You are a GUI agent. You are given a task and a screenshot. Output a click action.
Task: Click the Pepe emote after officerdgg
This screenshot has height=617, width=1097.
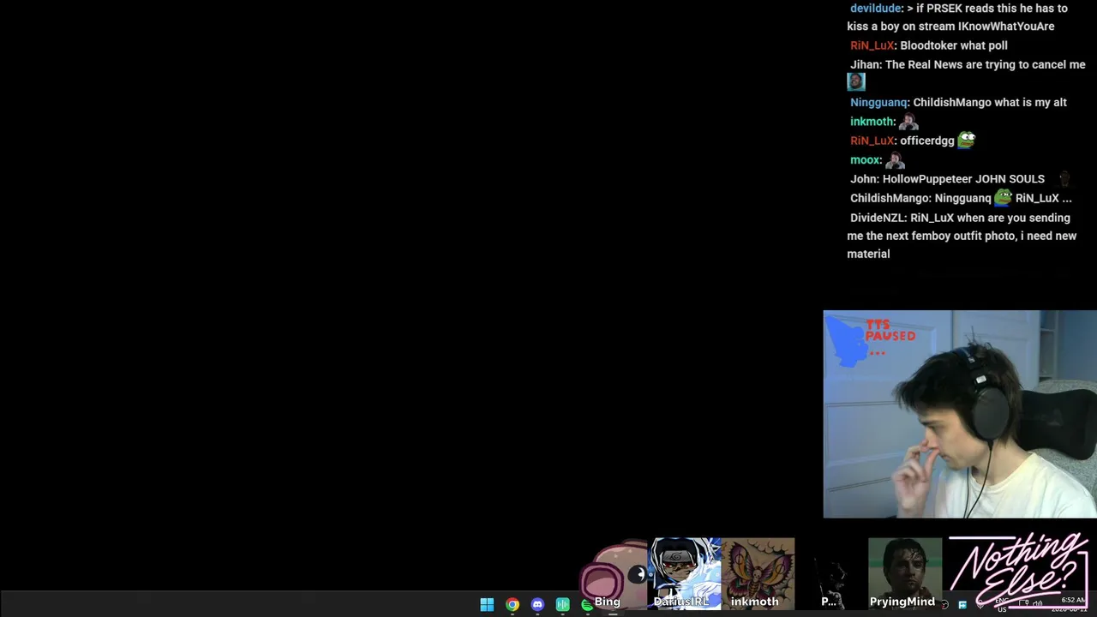[967, 140]
